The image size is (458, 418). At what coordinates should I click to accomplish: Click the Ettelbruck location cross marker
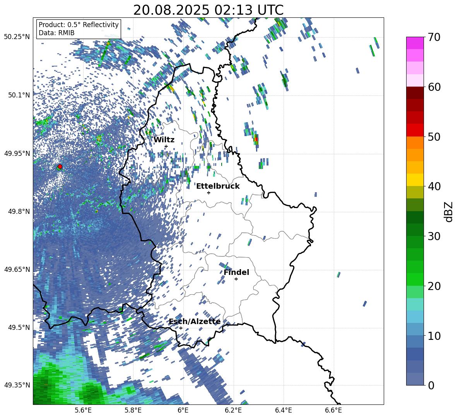click(x=208, y=193)
